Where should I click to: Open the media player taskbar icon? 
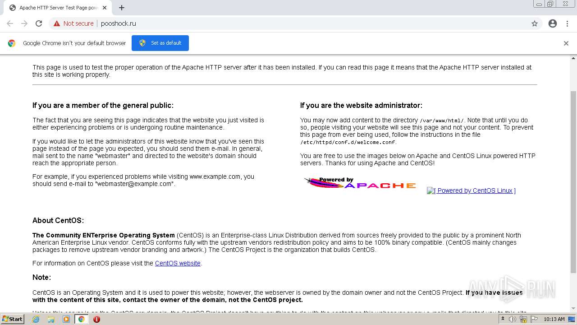66,319
